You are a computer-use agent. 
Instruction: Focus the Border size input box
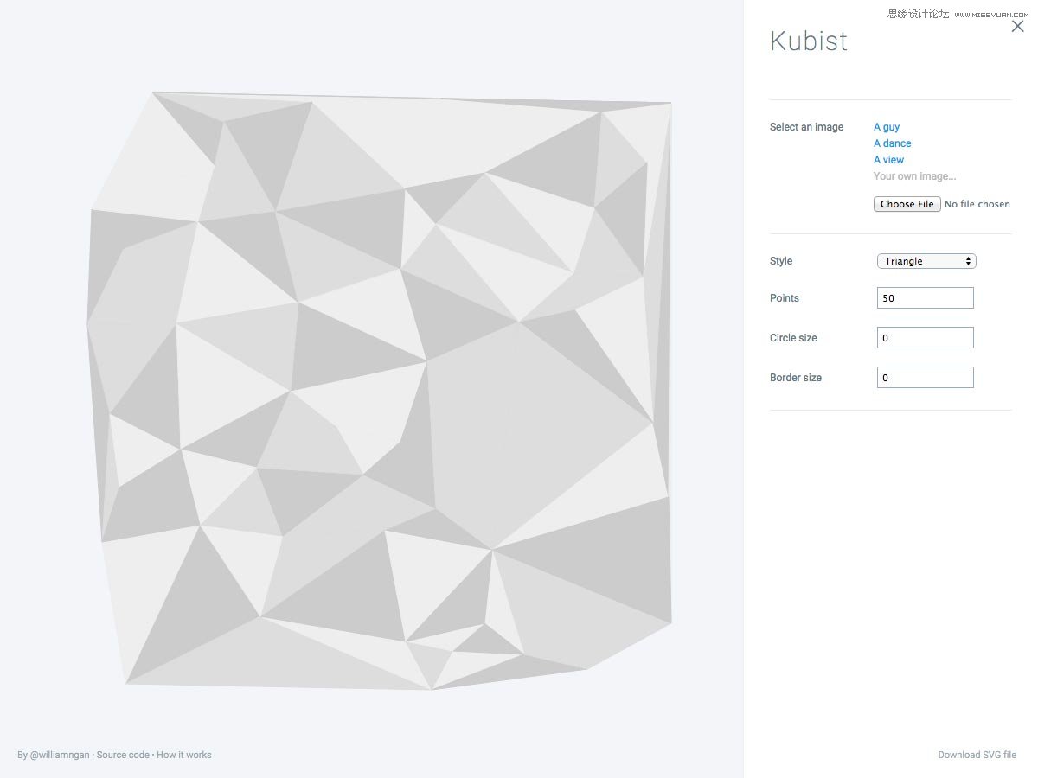925,378
